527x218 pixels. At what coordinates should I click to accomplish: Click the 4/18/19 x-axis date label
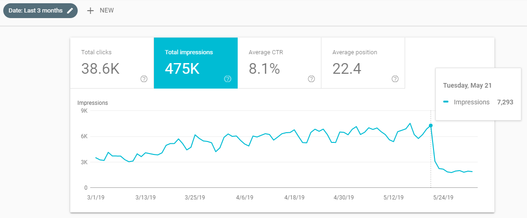[294, 197]
